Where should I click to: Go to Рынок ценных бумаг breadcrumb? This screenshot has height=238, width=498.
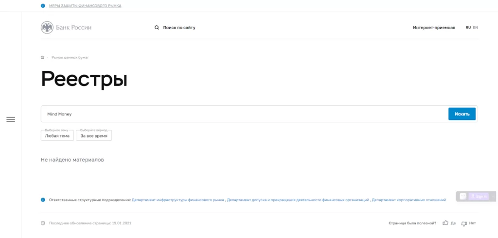click(70, 57)
